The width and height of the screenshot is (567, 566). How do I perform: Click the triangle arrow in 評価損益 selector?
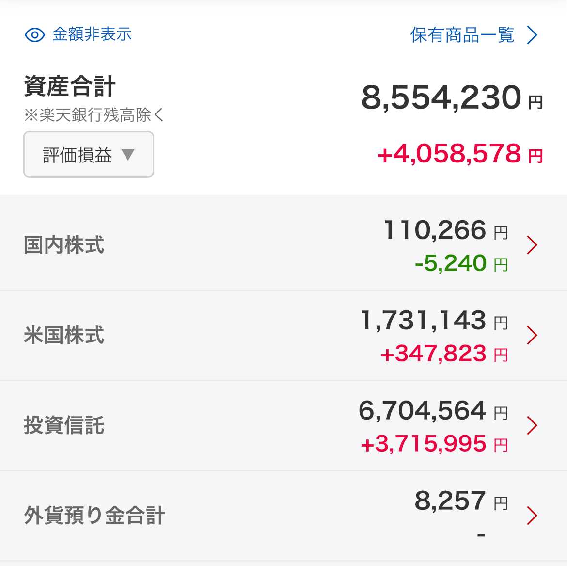(128, 155)
